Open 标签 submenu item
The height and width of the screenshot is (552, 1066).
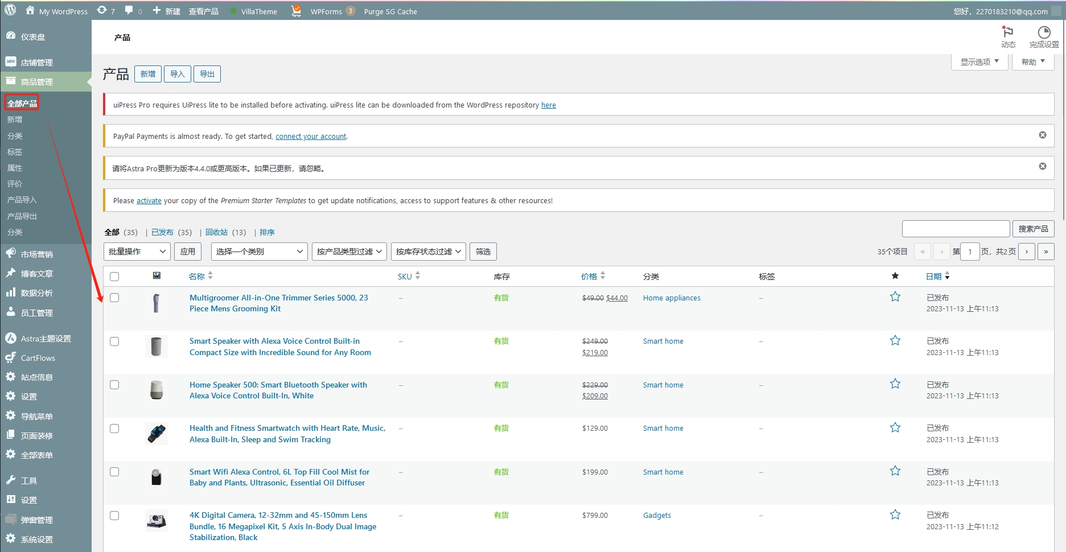point(15,152)
